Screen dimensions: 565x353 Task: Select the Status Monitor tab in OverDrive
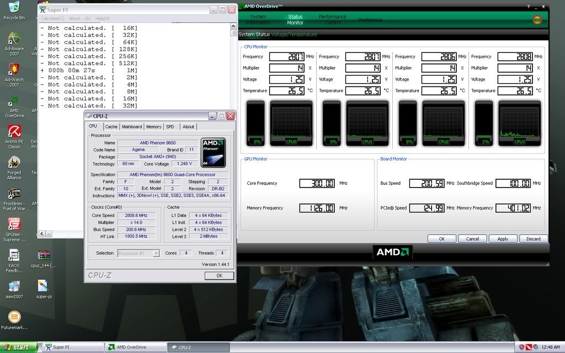click(x=295, y=19)
